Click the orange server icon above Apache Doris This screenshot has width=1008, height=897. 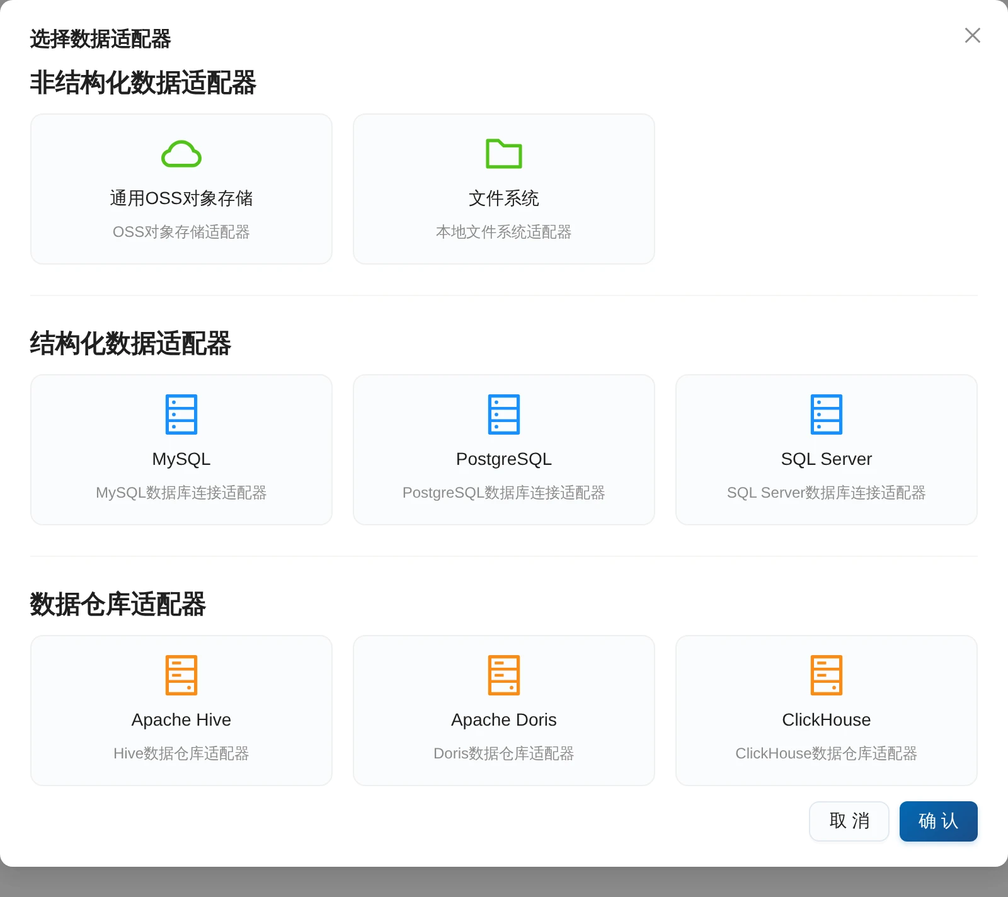pos(504,675)
